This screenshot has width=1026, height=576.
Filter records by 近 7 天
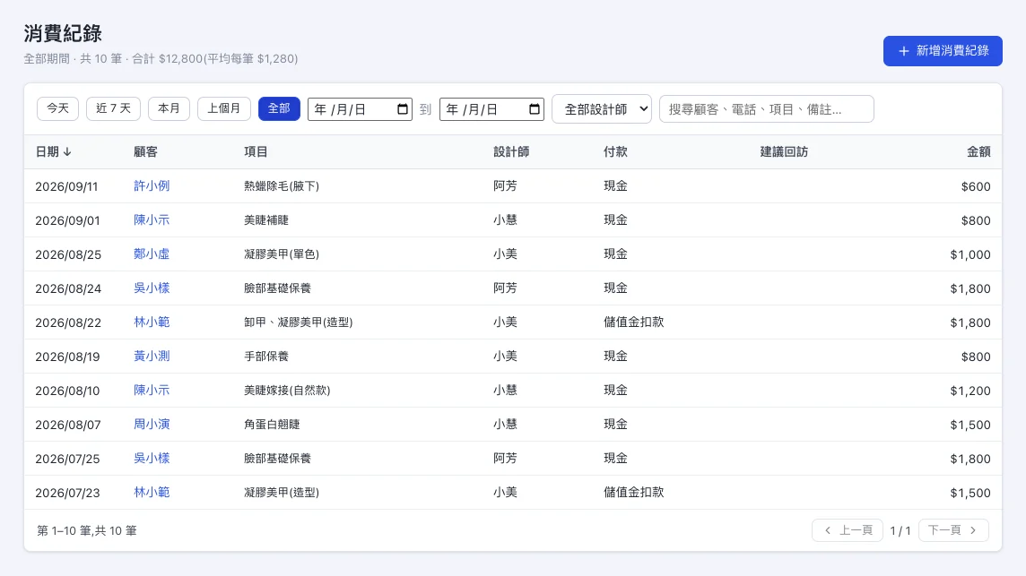click(113, 108)
